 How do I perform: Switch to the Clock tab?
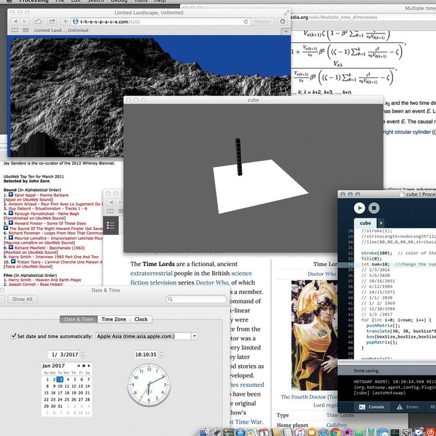(x=141, y=319)
